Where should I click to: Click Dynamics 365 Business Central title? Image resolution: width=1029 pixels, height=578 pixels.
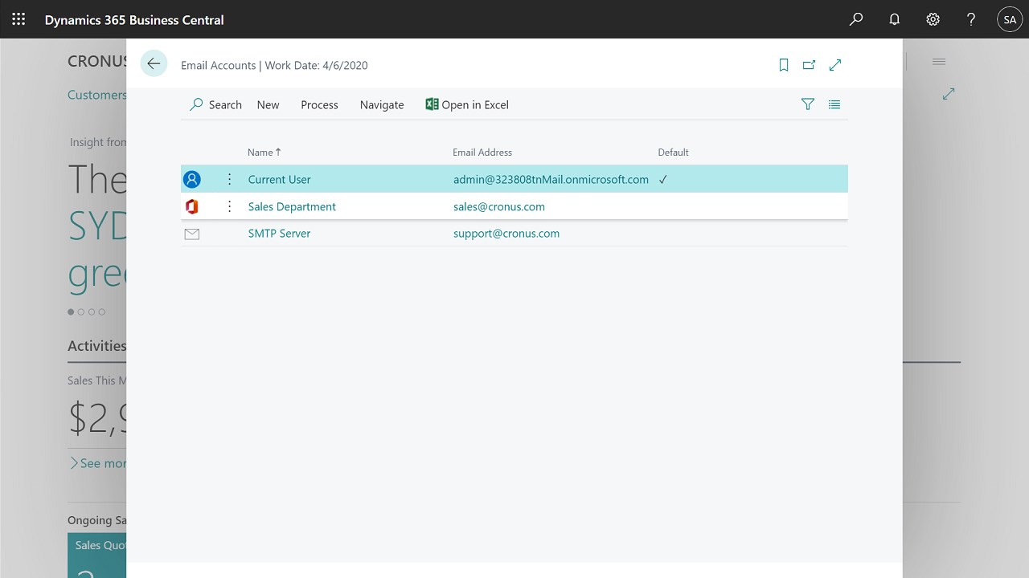click(x=134, y=19)
